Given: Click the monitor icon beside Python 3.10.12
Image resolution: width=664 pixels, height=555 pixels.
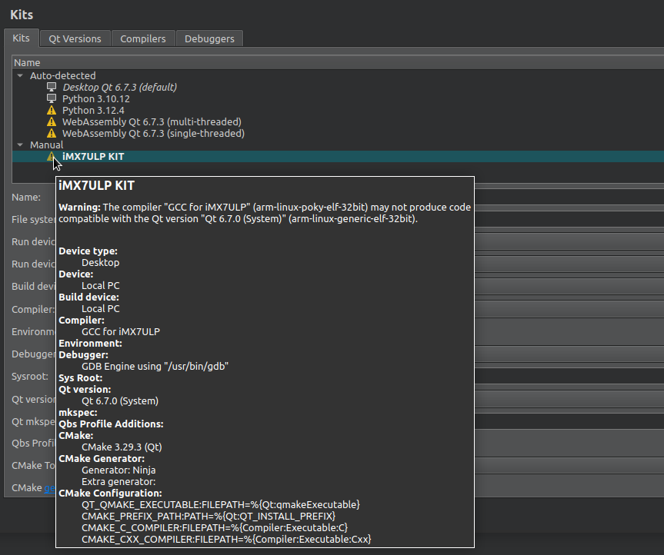Looking at the screenshot, I should tap(52, 98).
